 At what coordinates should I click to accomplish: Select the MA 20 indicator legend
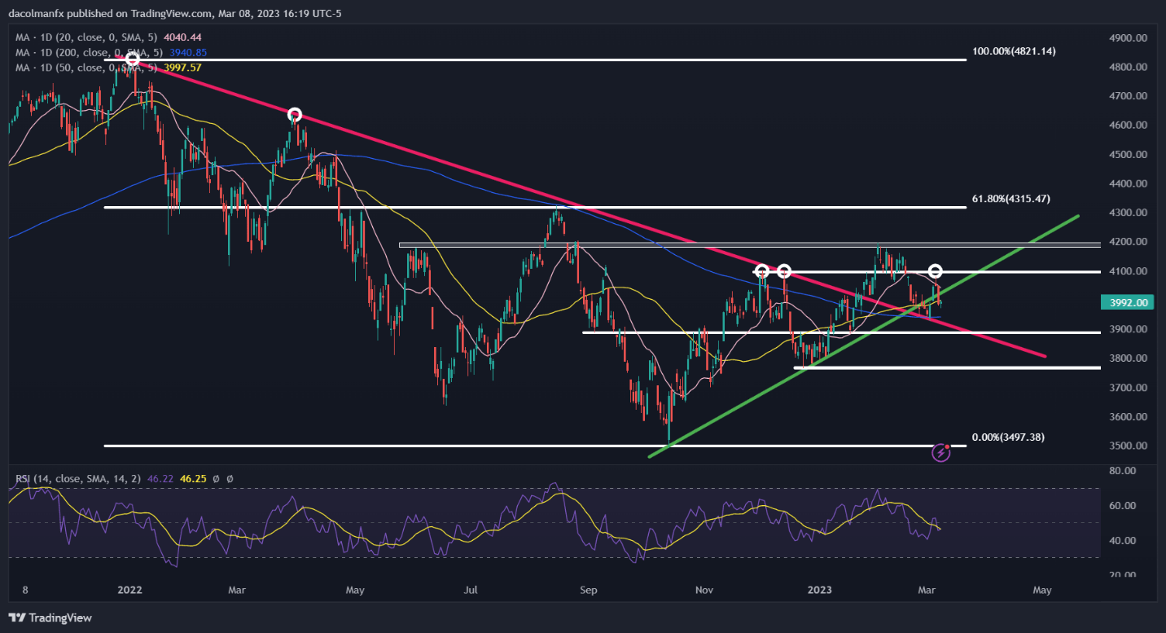107,37
